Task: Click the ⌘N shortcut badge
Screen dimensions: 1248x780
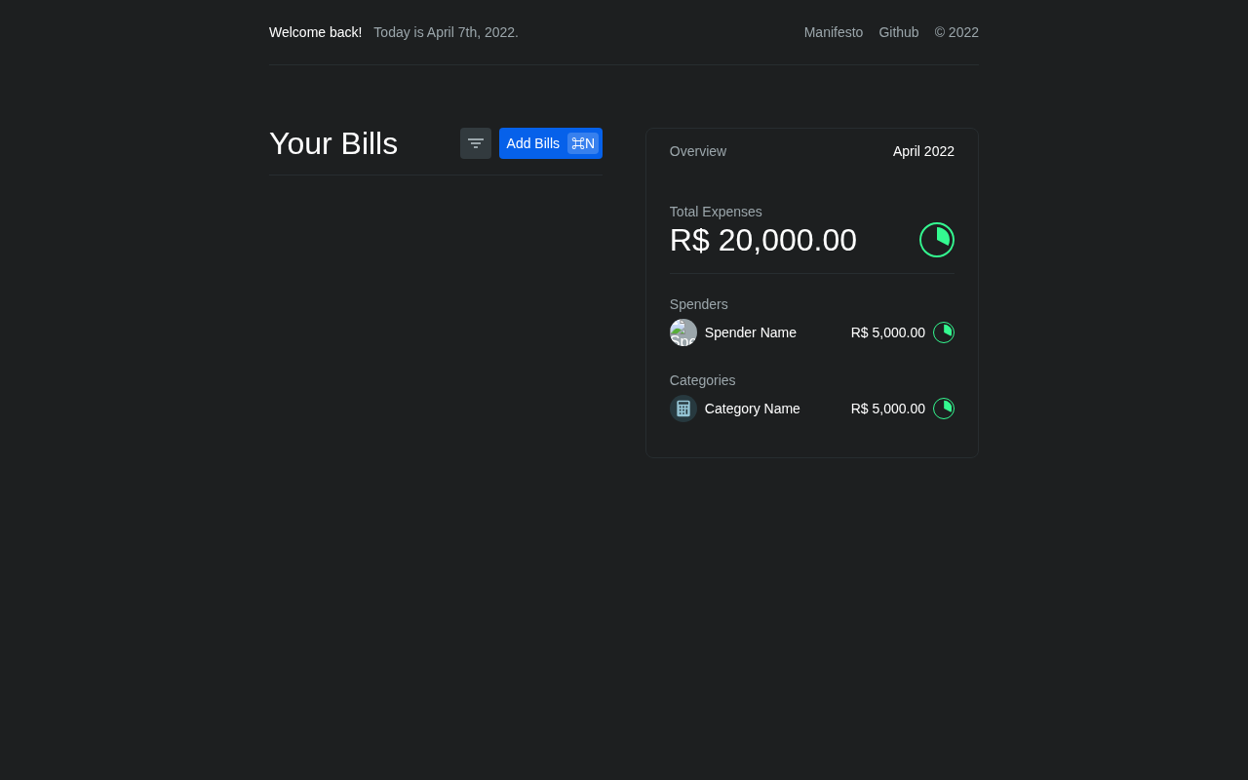Action: pyautogui.click(x=583, y=143)
